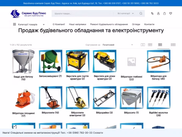
Task: Open Верстати для різки арматури image
Action: [105, 61]
